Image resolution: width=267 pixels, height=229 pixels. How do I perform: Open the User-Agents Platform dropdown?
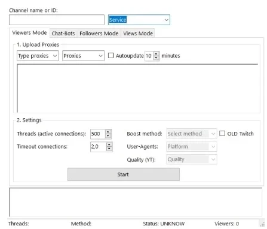pyautogui.click(x=192, y=147)
